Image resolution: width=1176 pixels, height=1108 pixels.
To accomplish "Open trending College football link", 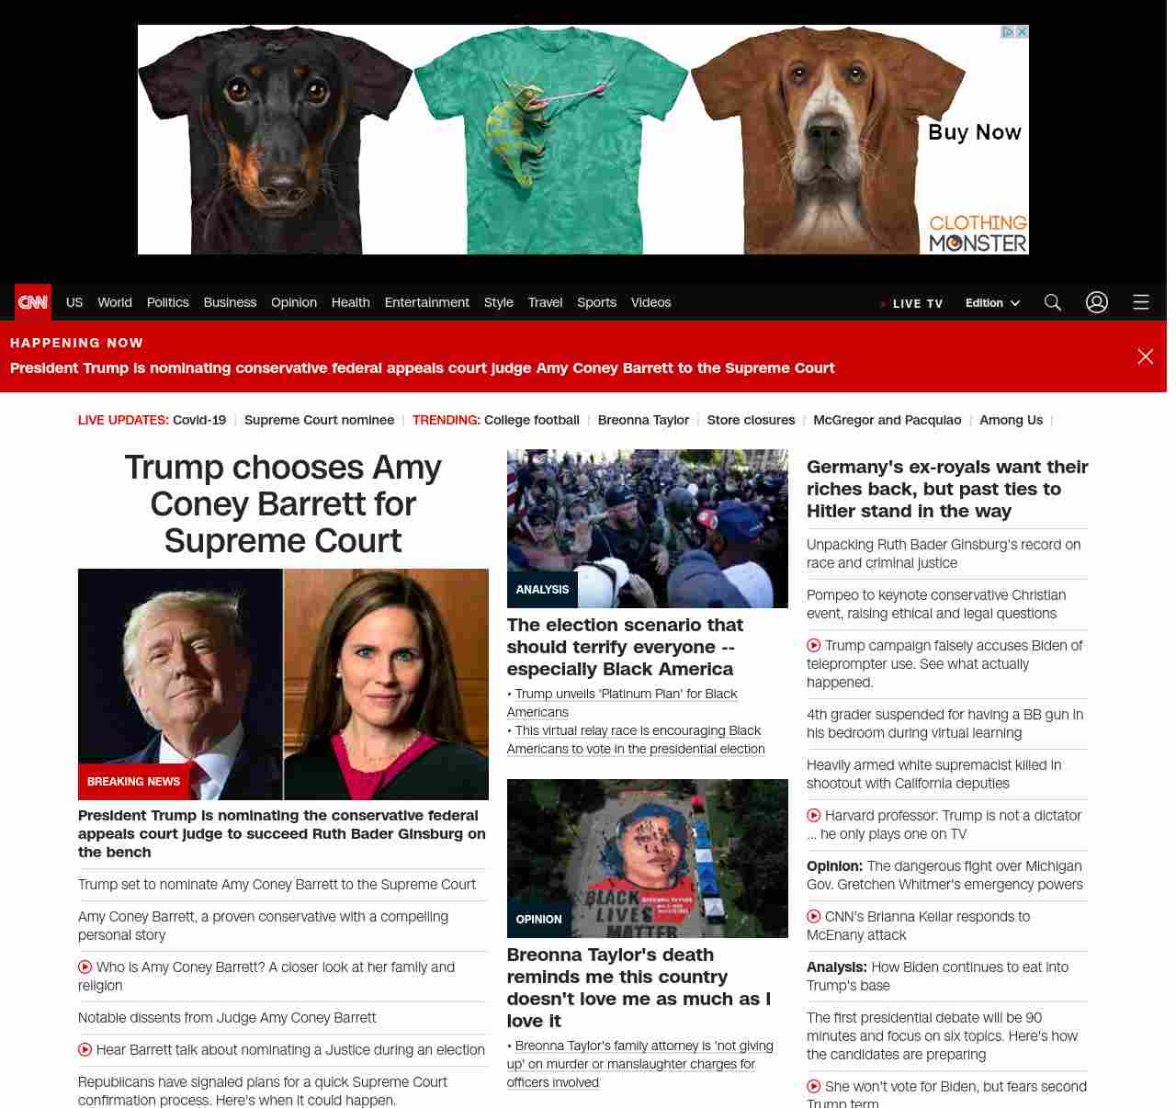I will (x=531, y=420).
